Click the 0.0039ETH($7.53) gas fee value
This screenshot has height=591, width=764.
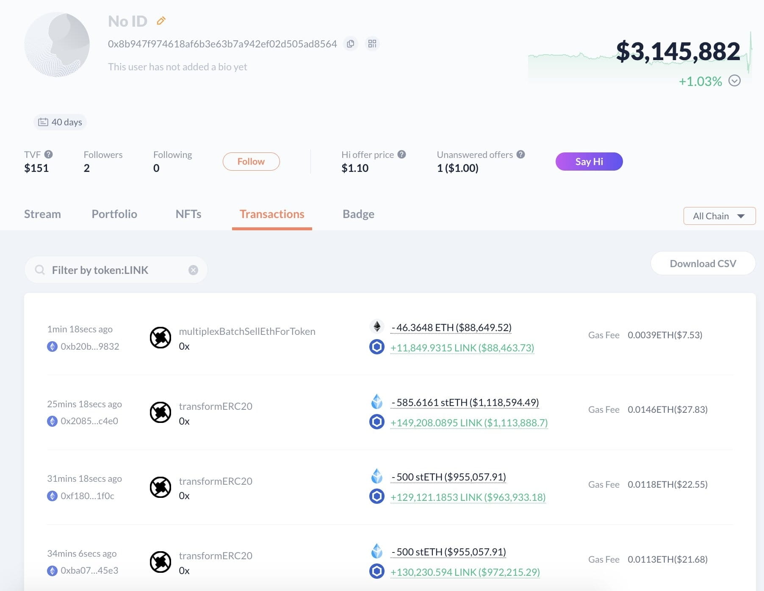point(665,335)
